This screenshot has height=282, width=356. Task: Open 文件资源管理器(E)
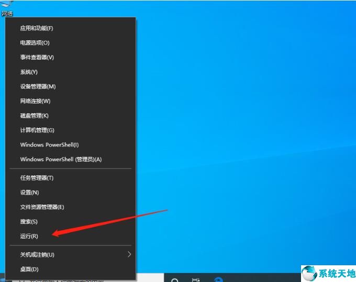click(70, 207)
